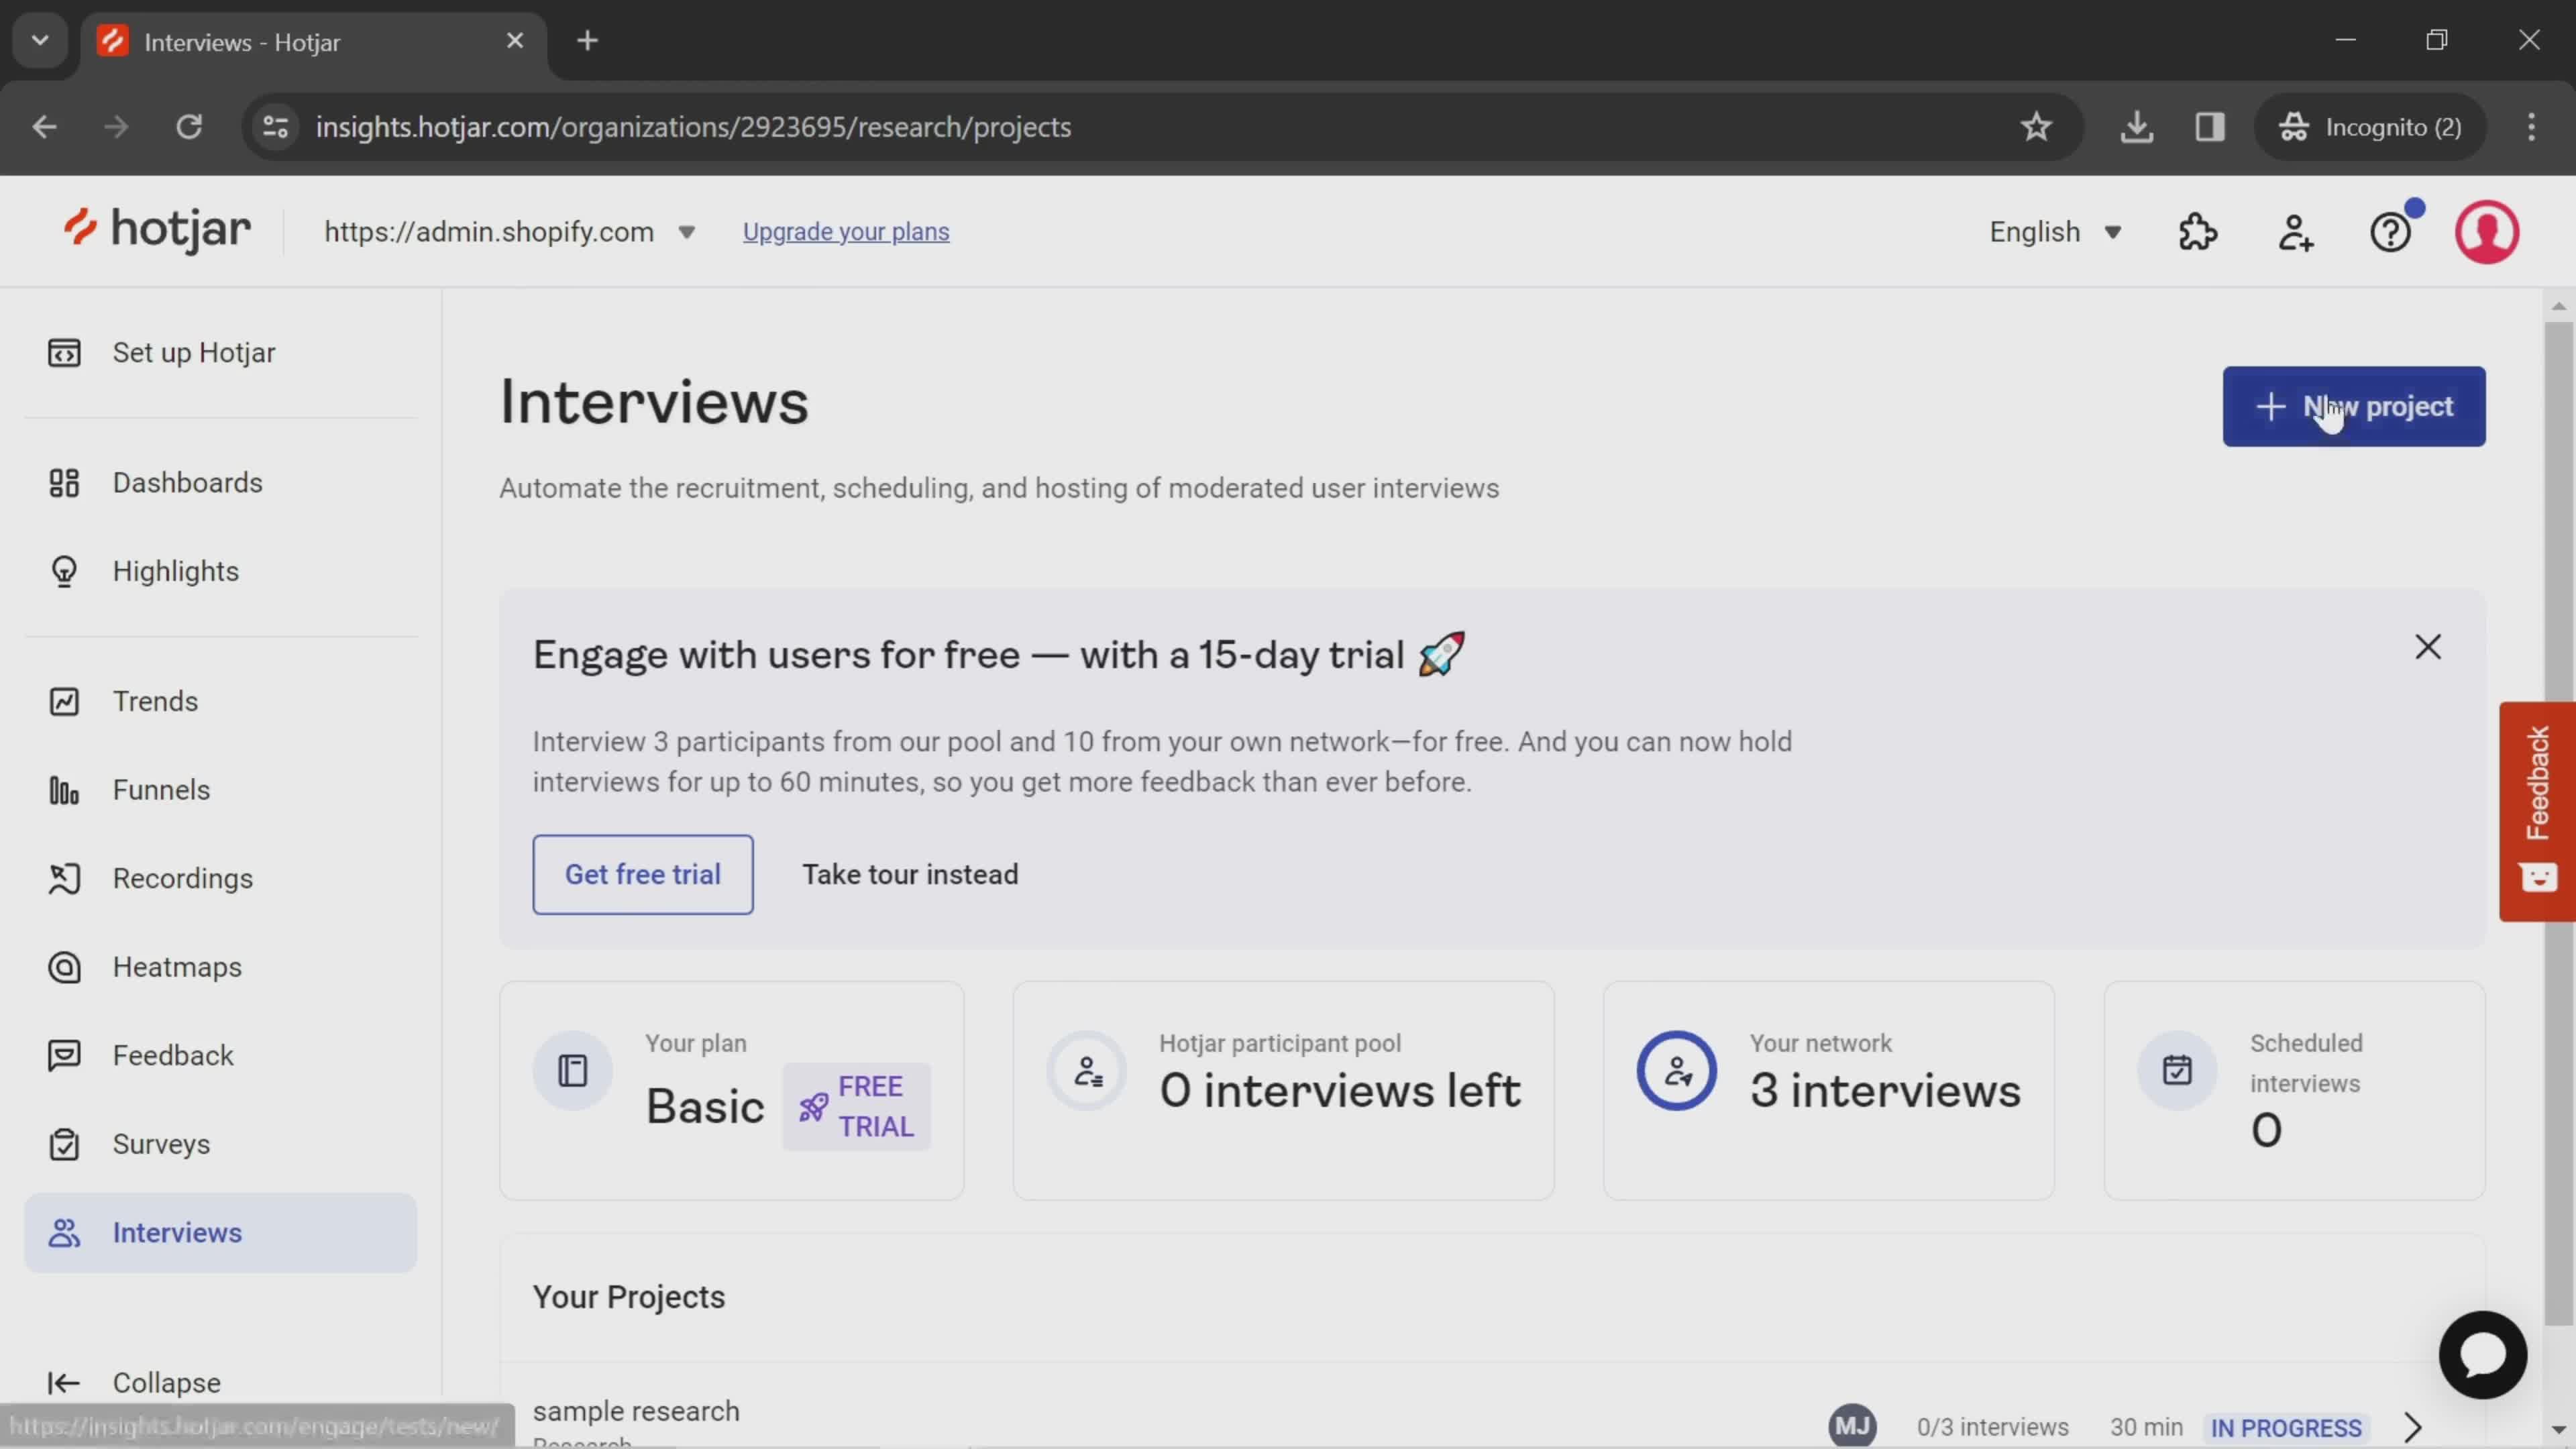
Task: Click the Highlights lightbulb icon
Action: pyautogui.click(x=64, y=571)
